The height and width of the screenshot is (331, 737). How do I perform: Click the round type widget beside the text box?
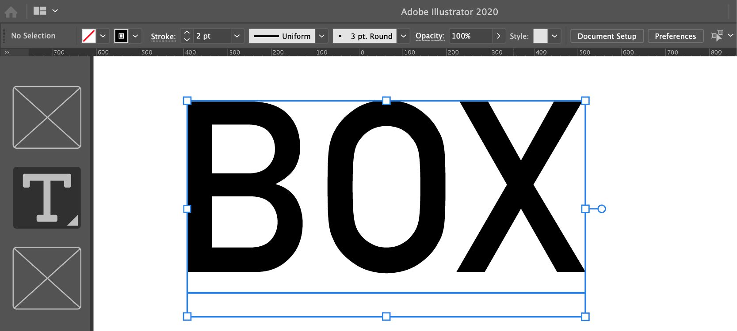(x=602, y=209)
